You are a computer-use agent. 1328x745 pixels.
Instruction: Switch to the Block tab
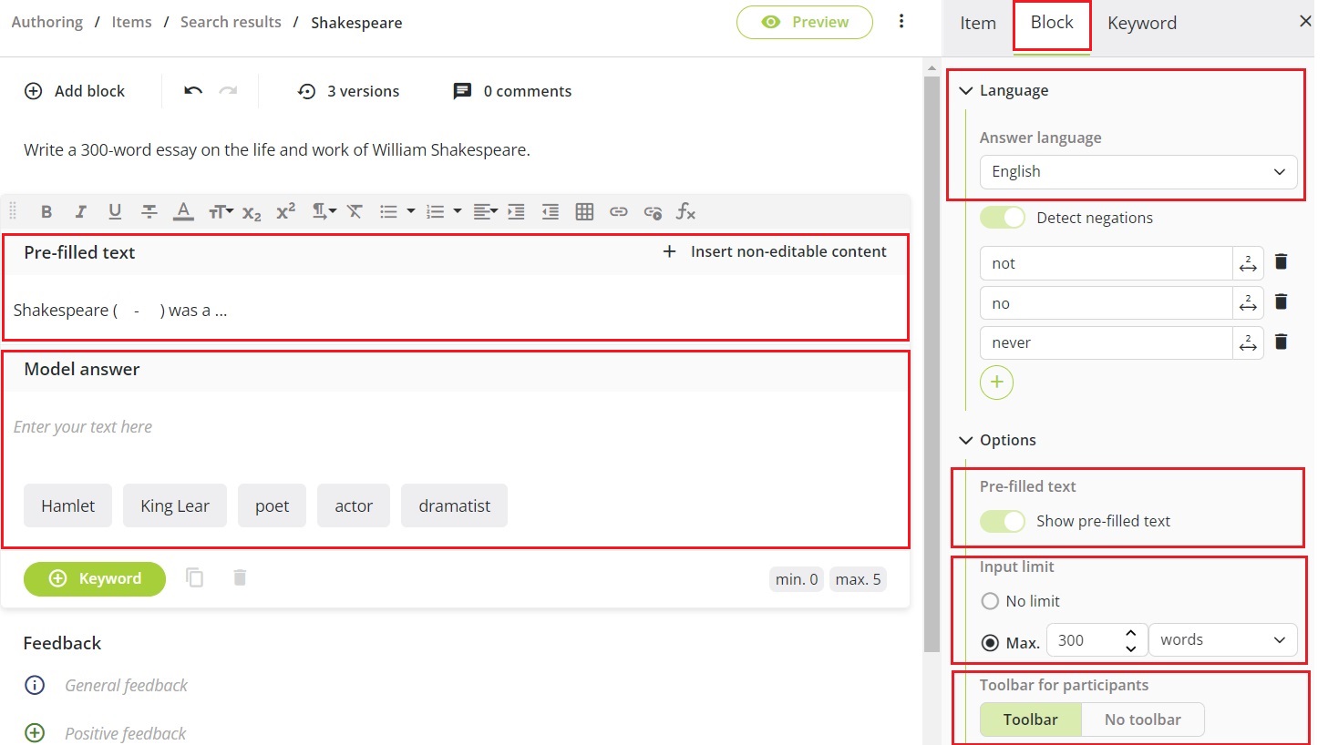coord(1052,22)
